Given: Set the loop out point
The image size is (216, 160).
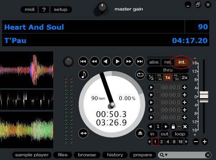Looking at the screenshot, I should [x=165, y=134].
